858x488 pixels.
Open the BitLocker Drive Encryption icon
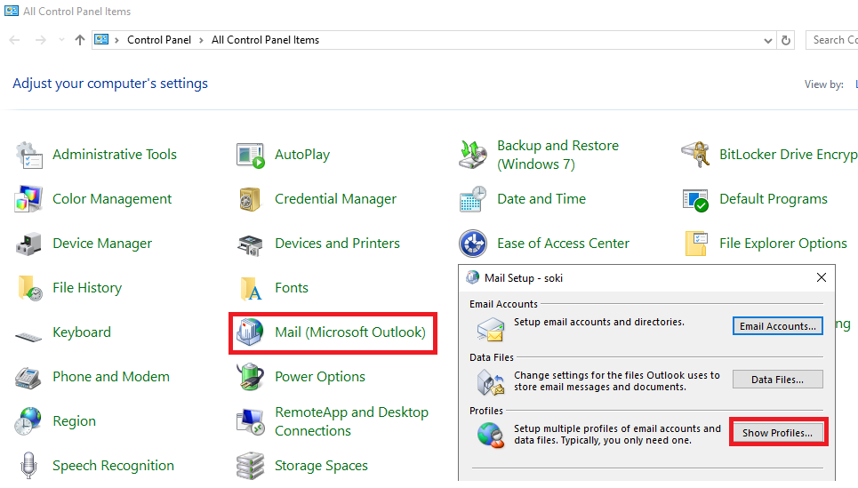pos(695,155)
